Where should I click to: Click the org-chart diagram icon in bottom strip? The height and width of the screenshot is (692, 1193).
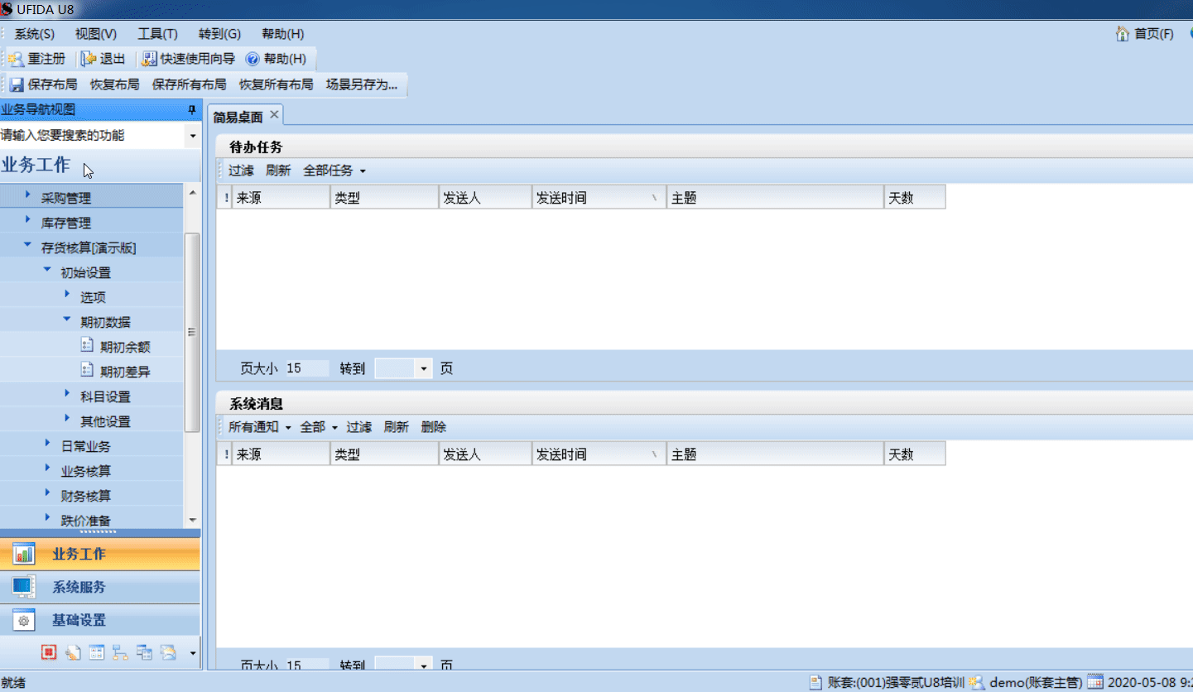(x=121, y=652)
